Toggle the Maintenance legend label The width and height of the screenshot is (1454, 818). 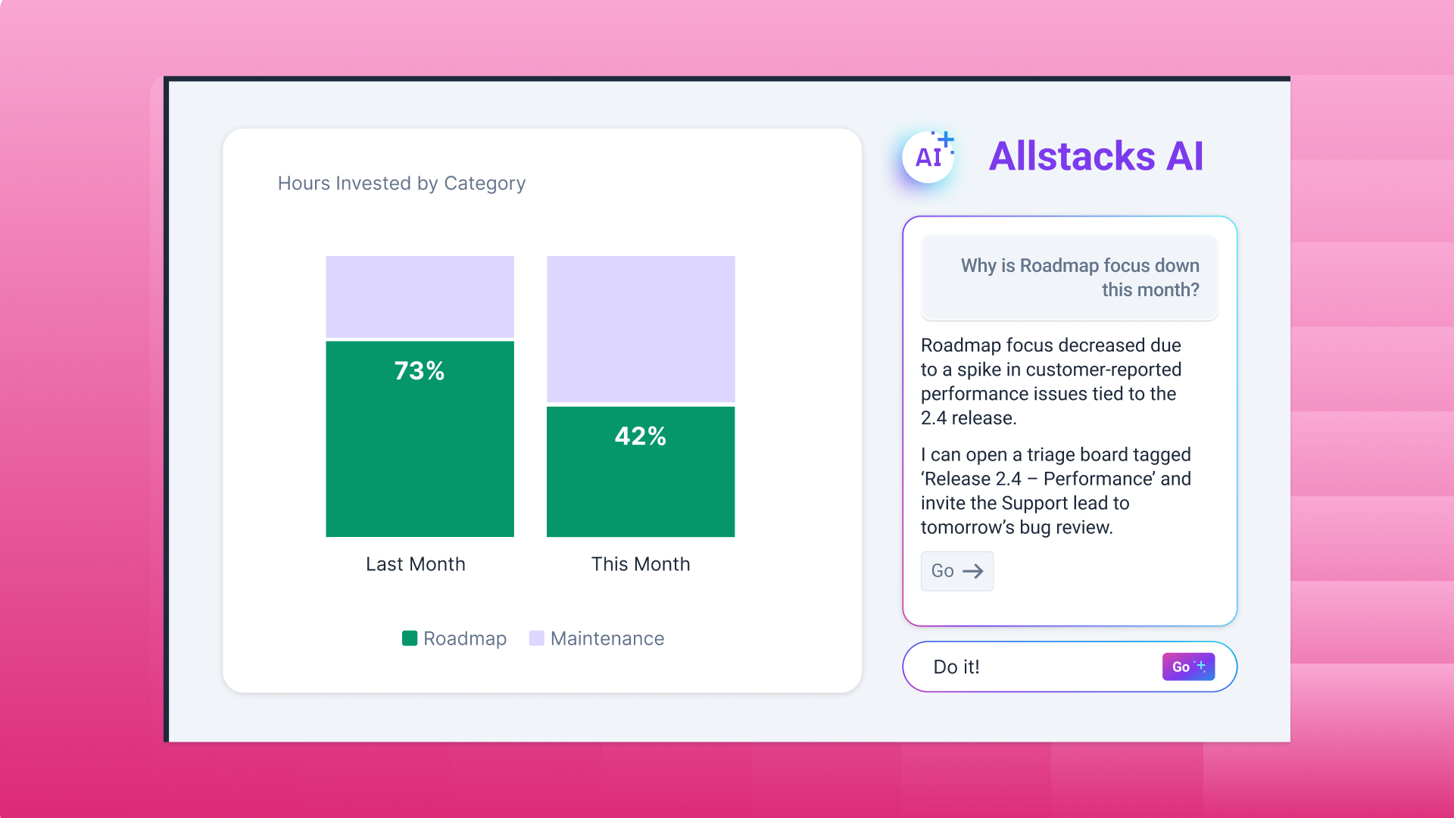[x=607, y=638]
